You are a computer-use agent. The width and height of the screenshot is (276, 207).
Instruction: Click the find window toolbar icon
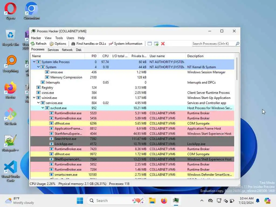150,44
